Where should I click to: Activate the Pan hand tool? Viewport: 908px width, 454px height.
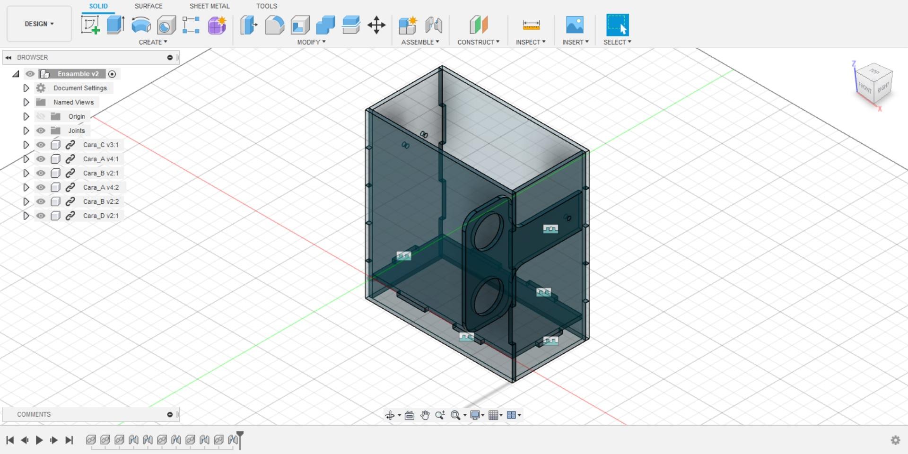click(425, 415)
